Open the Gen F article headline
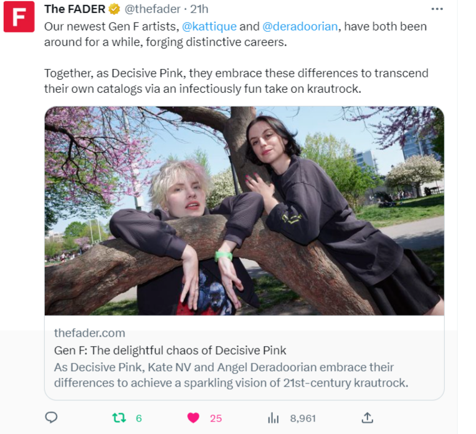The image size is (476, 434). pos(170,350)
